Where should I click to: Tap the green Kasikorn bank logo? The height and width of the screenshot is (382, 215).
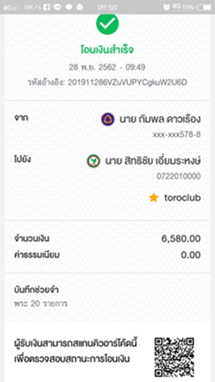point(93,161)
